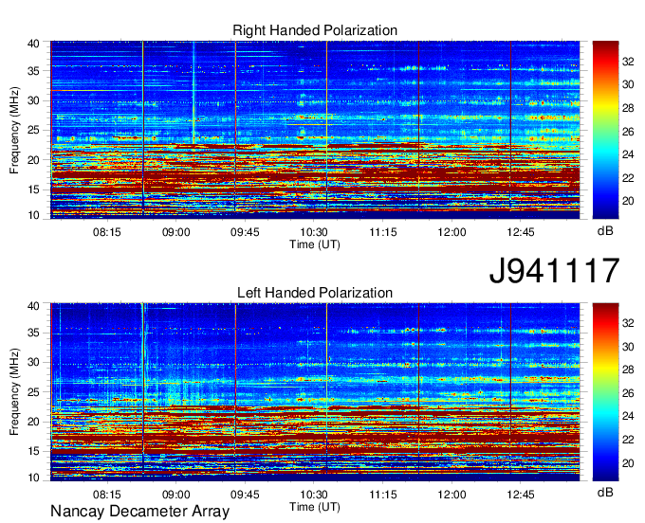
Task: Click Frequency (MHz) axis label of Right Handed plot
Action: pos(14,130)
